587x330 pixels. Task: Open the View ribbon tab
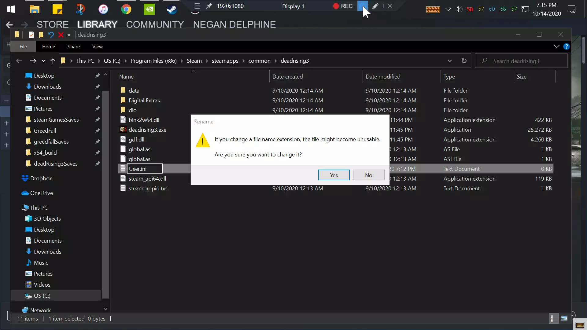coord(97,46)
